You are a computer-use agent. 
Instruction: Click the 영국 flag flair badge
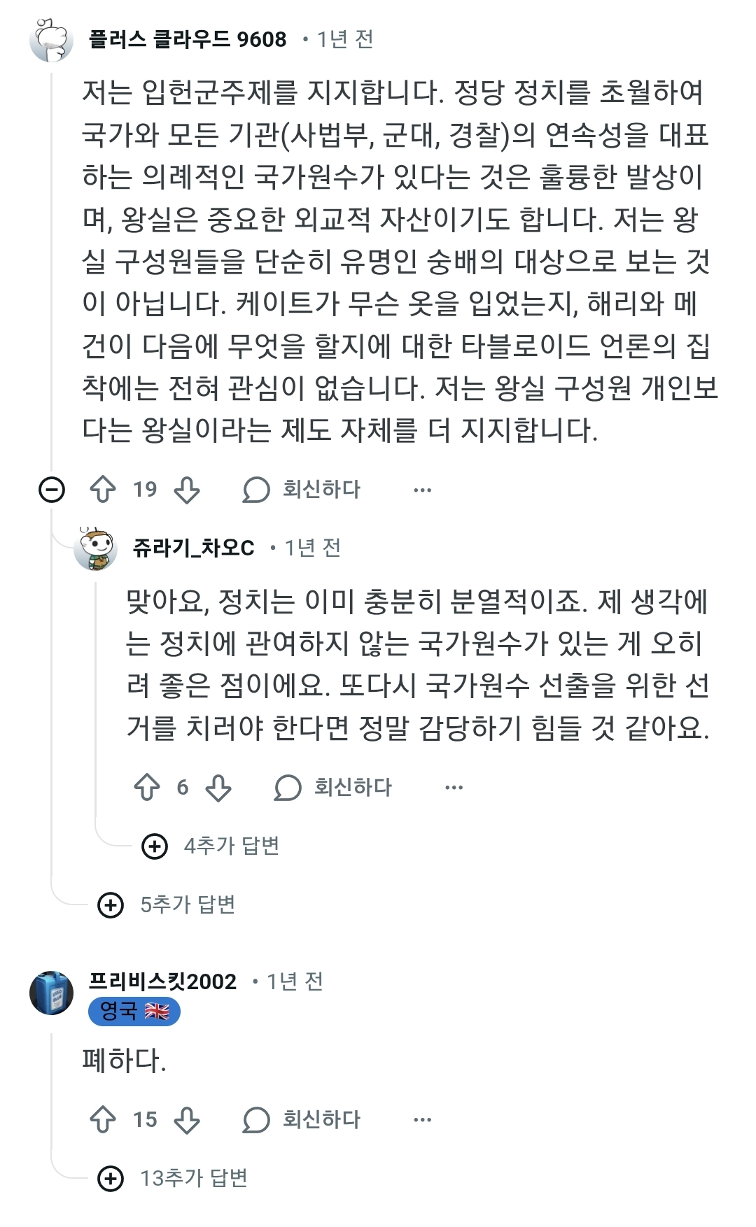(x=134, y=1012)
